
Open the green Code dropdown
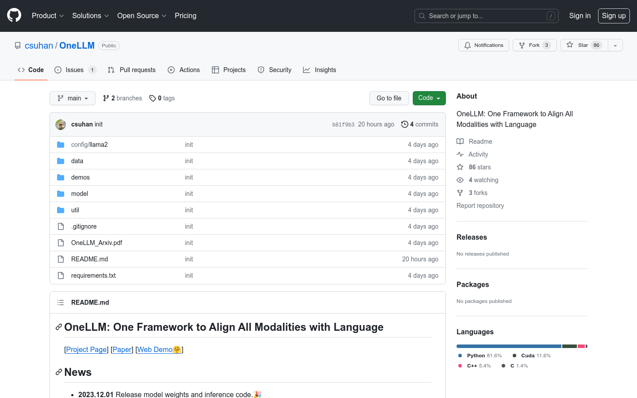pyautogui.click(x=429, y=98)
